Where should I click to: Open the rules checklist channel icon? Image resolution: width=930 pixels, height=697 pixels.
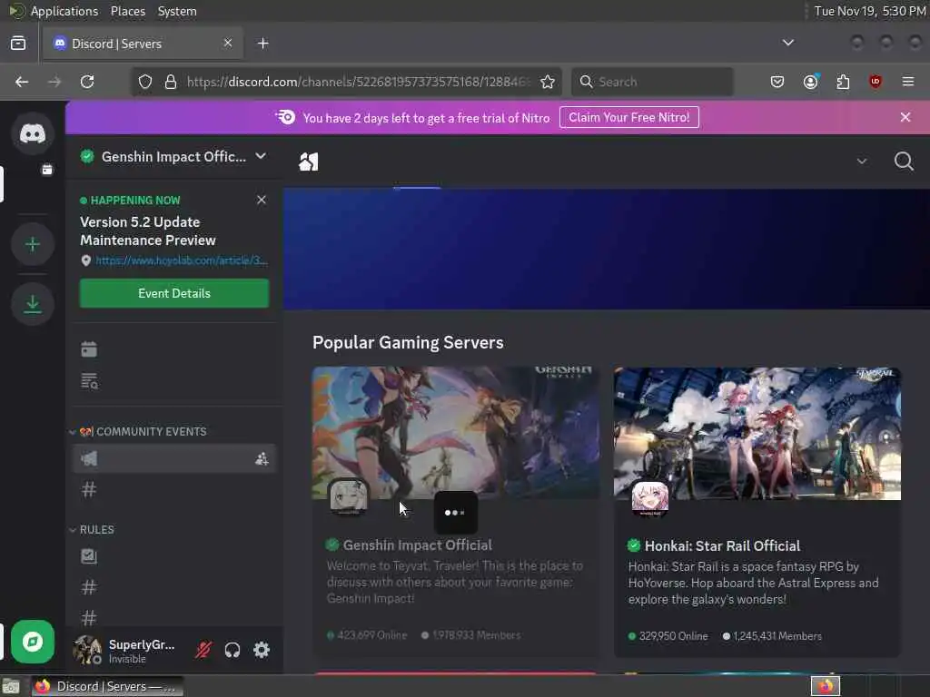(x=89, y=556)
